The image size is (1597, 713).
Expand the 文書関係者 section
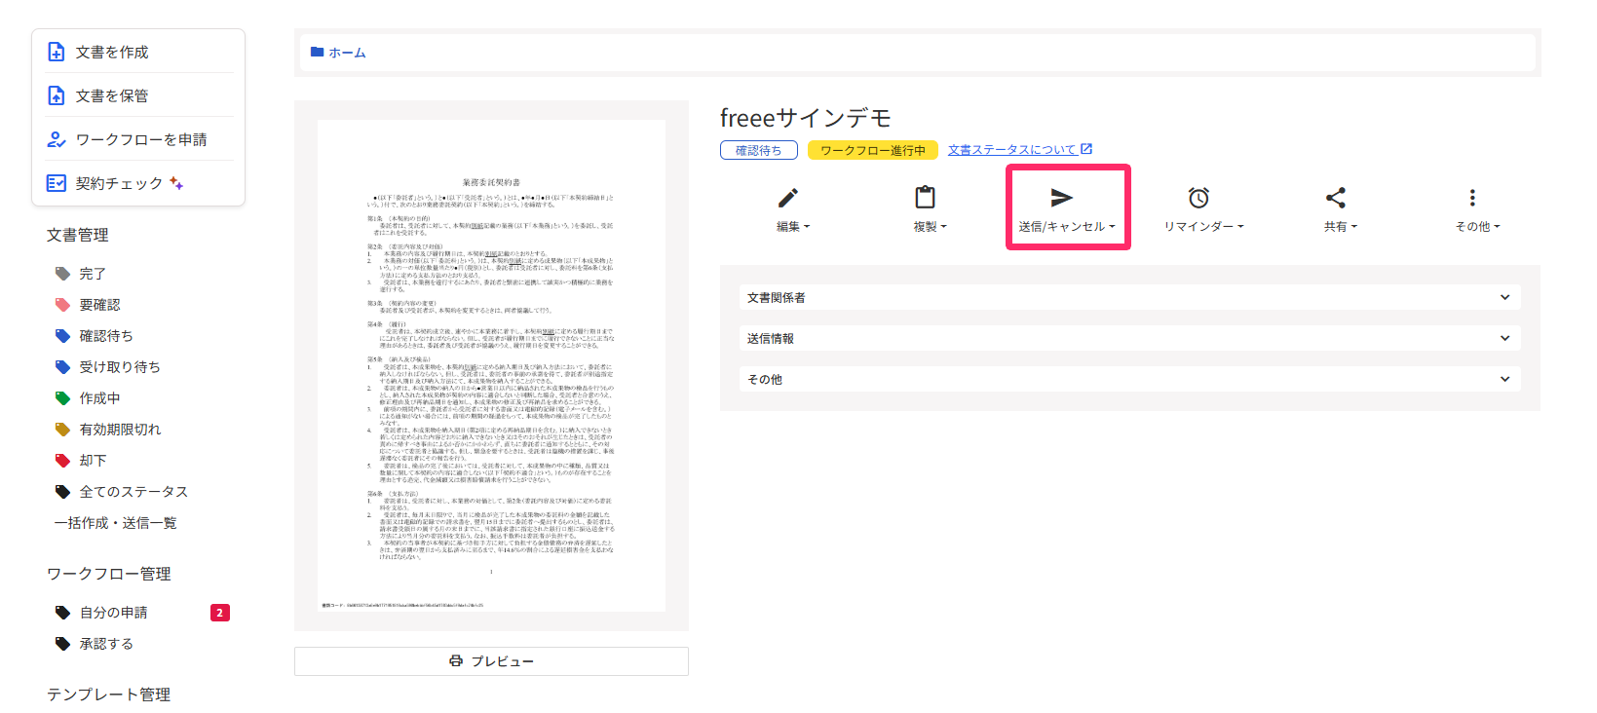(1129, 297)
